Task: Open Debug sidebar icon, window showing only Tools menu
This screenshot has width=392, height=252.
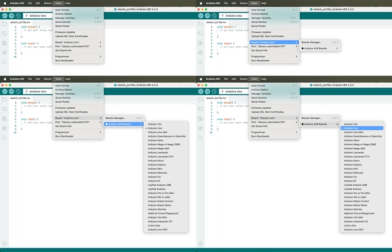Action: pos(5,52)
